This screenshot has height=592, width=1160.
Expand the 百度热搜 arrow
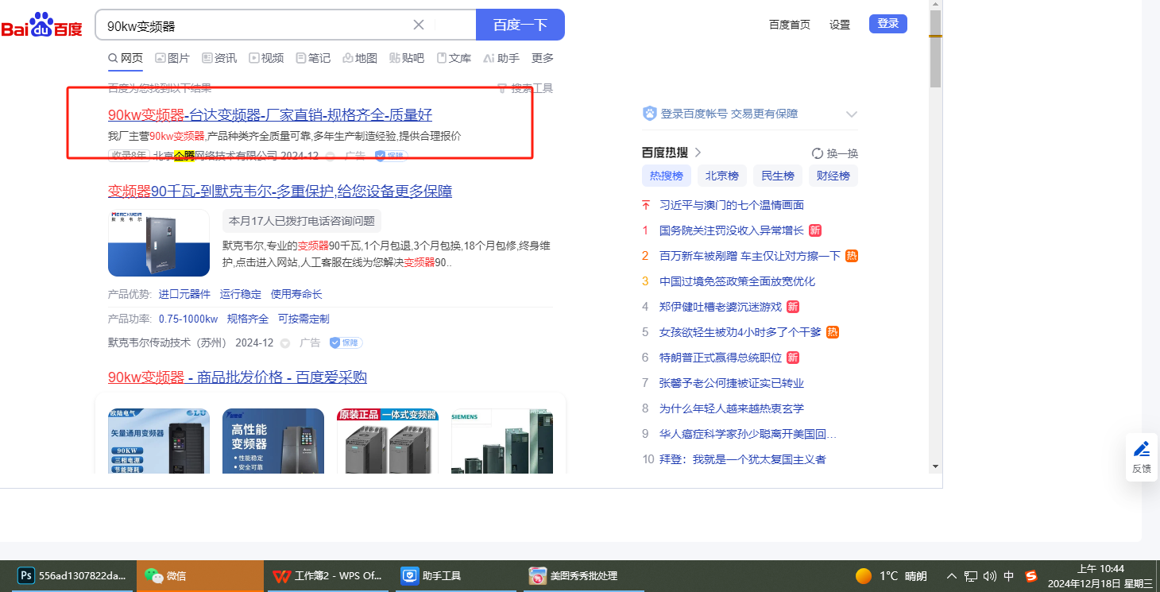tap(698, 153)
